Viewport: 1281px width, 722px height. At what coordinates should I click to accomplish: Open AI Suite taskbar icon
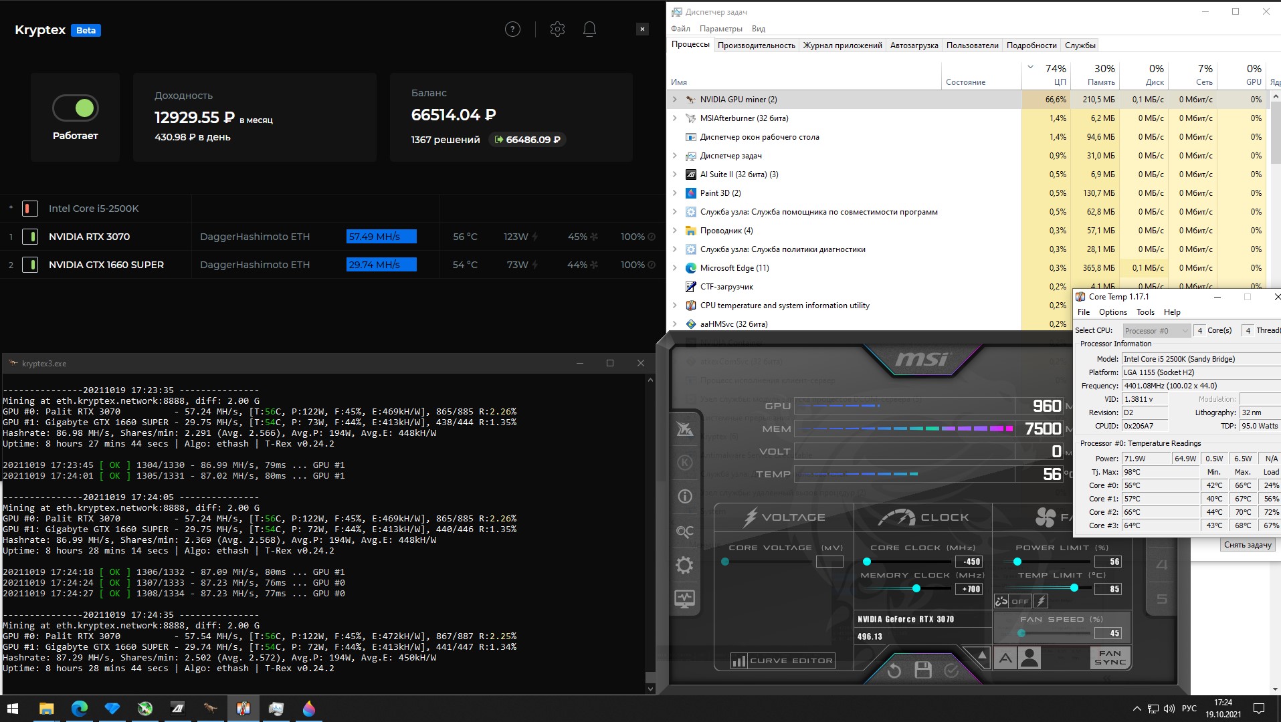177,709
